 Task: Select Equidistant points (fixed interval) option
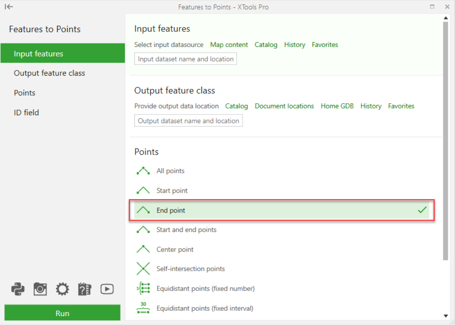point(205,308)
